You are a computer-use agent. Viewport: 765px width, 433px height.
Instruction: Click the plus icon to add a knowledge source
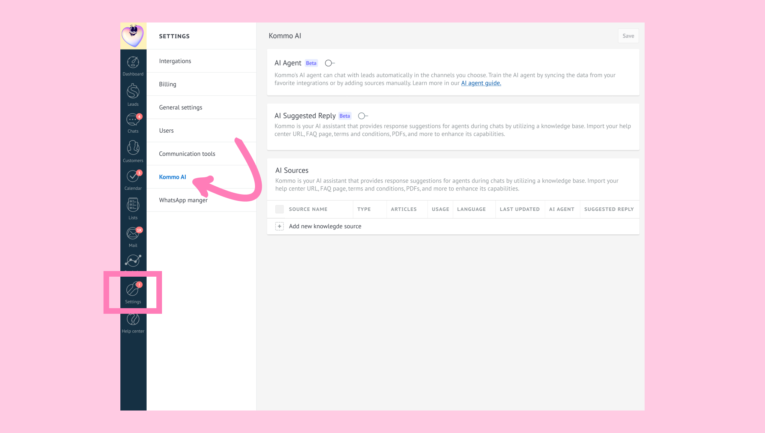point(279,226)
